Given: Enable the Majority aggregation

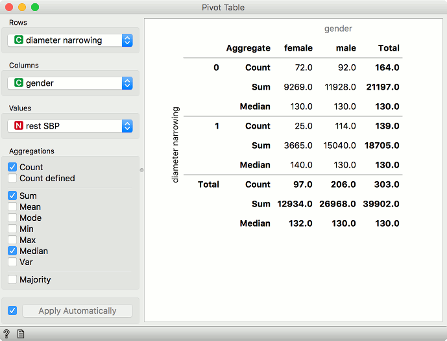Looking at the screenshot, I should coord(13,280).
